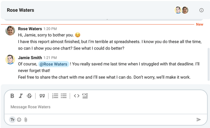The image size is (210, 128).
Task: Open the @Rose Waters mention
Action: coord(54,64)
